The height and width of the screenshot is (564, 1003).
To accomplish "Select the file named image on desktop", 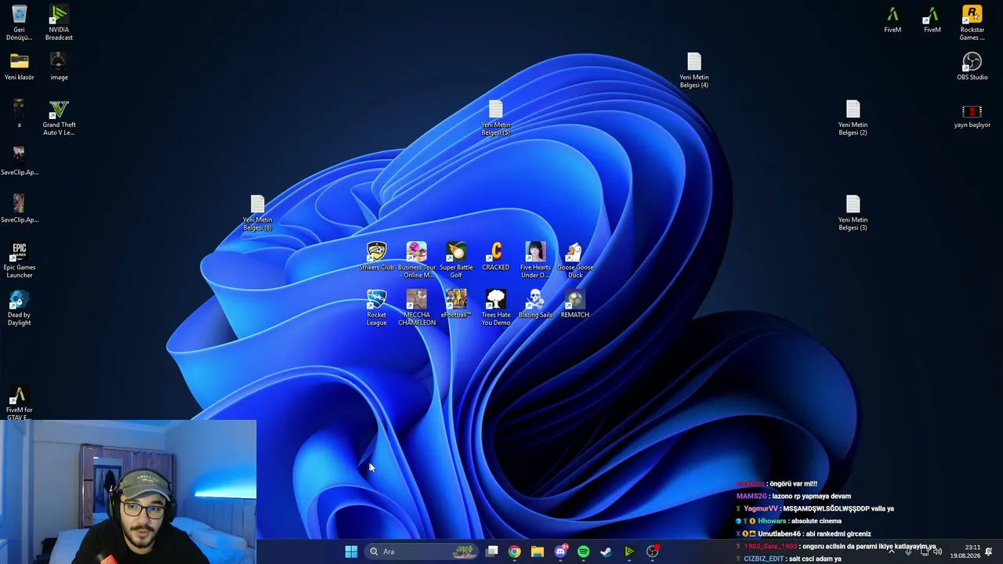I will 59,67.
